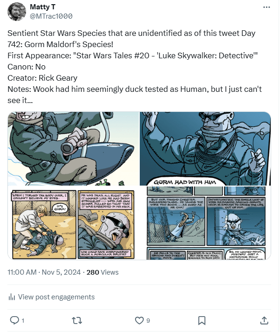
Task: Open Matty T's profile avatar
Action: [x=17, y=12]
